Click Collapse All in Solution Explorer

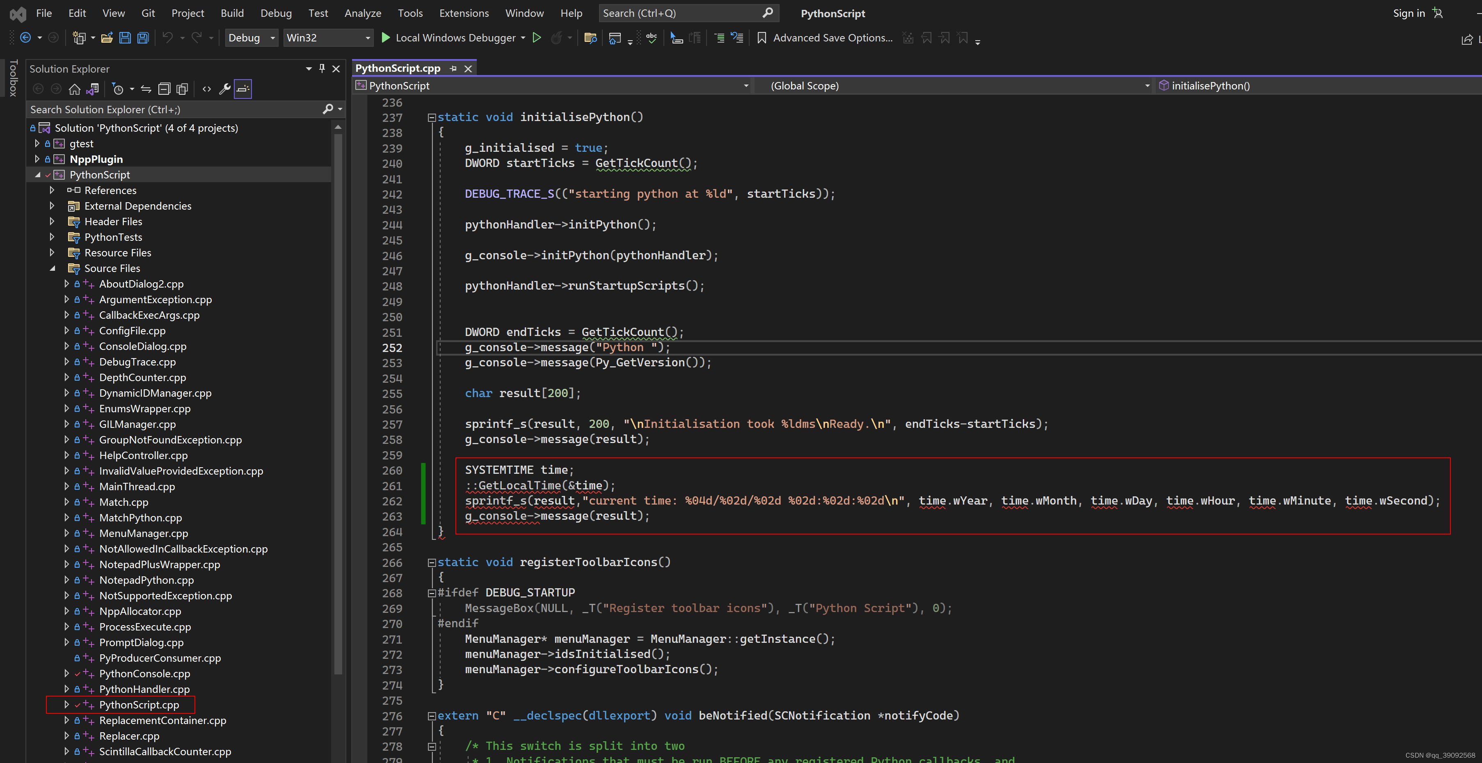(164, 89)
